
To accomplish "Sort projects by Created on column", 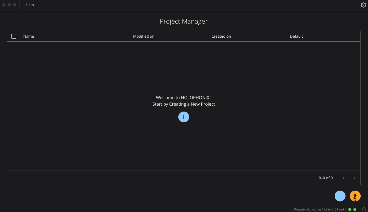I will tap(221, 36).
